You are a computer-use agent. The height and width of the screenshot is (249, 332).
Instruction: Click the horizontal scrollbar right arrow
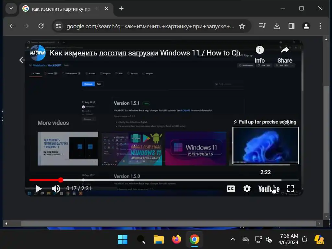click(x=319, y=224)
